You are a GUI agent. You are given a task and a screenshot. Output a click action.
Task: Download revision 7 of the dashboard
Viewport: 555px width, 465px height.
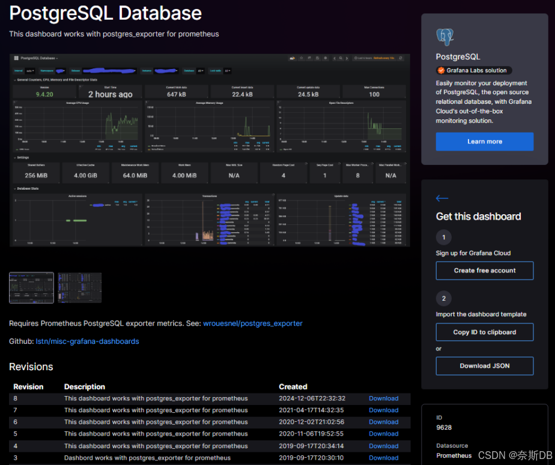tap(384, 410)
